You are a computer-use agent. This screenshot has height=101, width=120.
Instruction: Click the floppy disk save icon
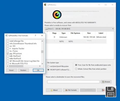(x=111, y=92)
